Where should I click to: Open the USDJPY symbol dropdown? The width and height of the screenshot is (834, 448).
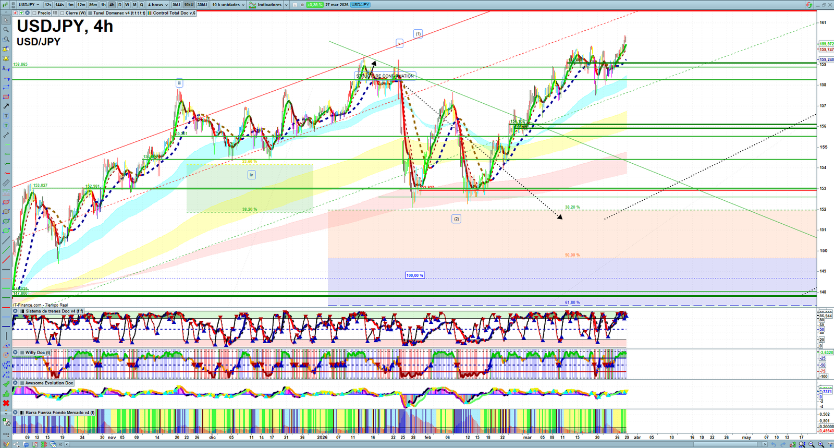tap(29, 5)
